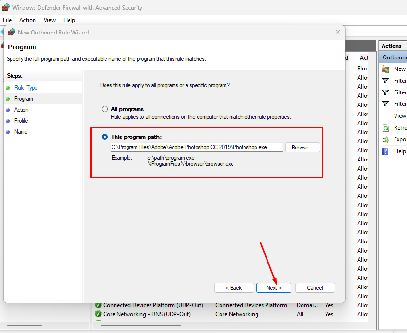Collapse the Outbound Rules header in Actions
Screen dimensions: 407x333
pyautogui.click(x=394, y=57)
